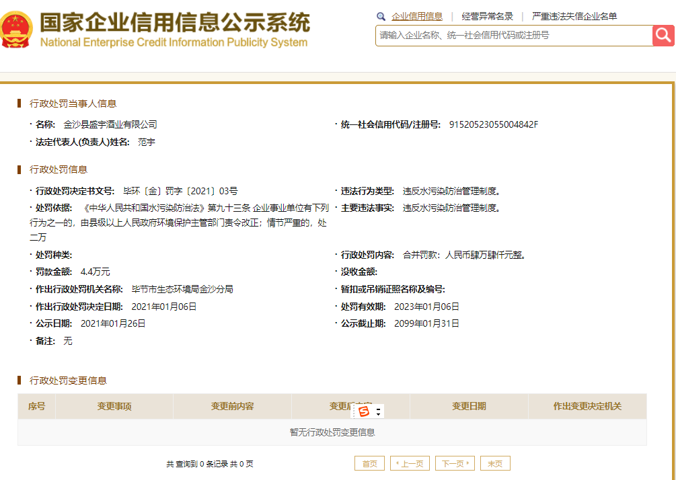Screen dimensions: 676x480
Task: Click the English title National Enterprise Credit Information Publicity System
Action: 174,42
